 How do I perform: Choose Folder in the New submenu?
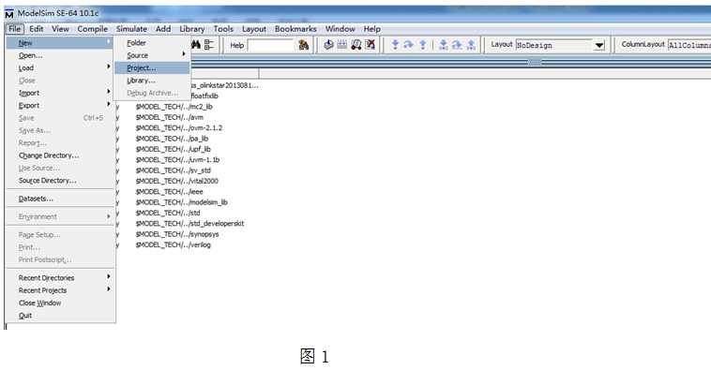[152, 43]
